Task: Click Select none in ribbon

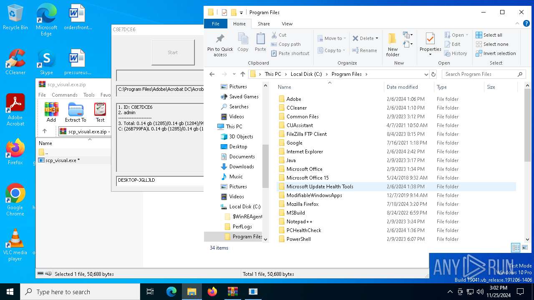Action: pyautogui.click(x=492, y=44)
